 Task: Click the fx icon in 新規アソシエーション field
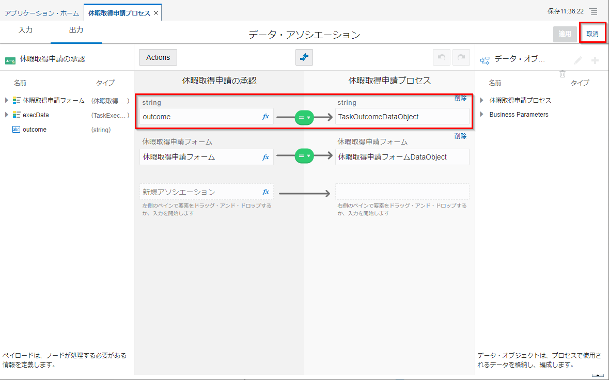266,192
